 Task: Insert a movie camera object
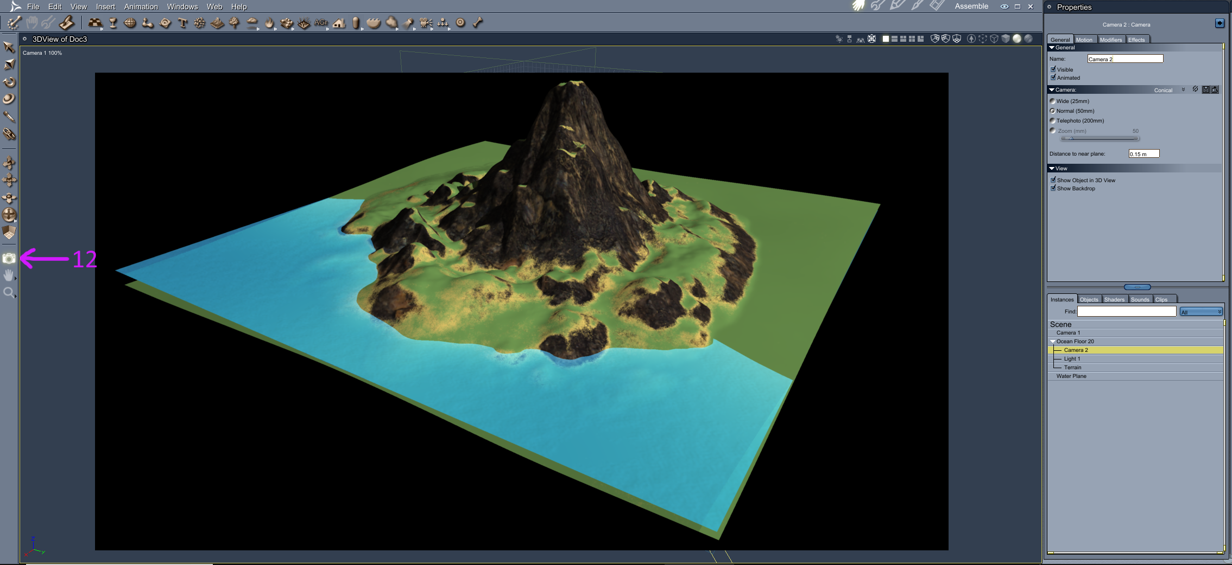click(x=426, y=23)
